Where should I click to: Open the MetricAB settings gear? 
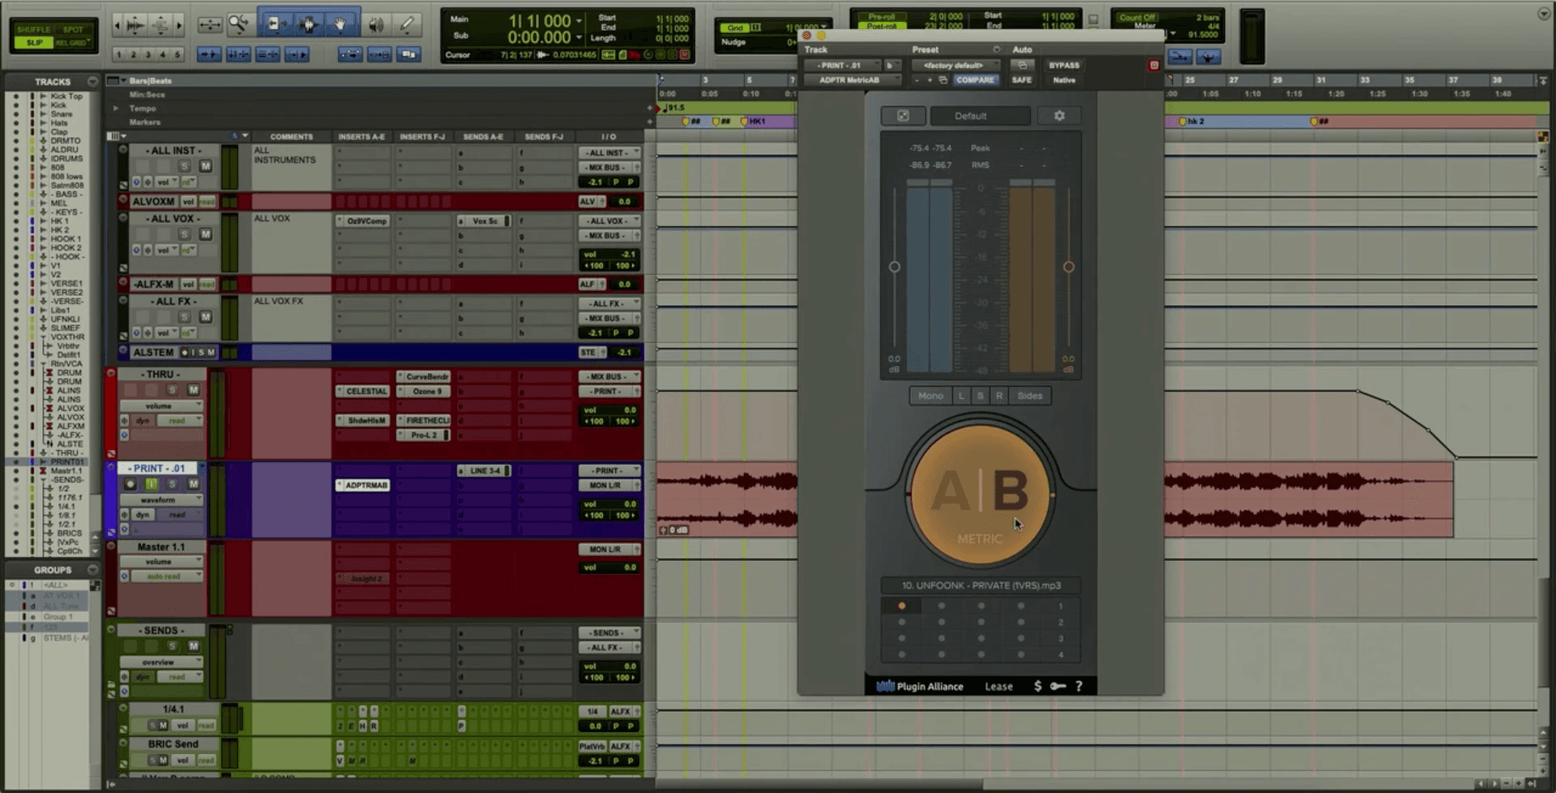[x=1059, y=116]
